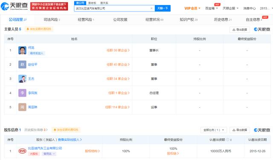Open the 百宝箱 dropdown menu
Image resolution: width=273 pixels, height=160 pixels.
(212, 9)
